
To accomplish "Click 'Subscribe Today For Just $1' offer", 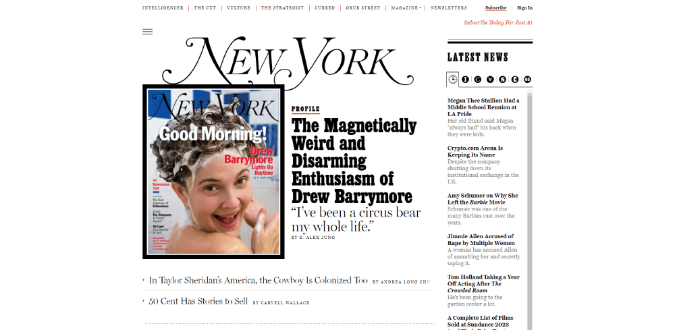I will point(498,22).
